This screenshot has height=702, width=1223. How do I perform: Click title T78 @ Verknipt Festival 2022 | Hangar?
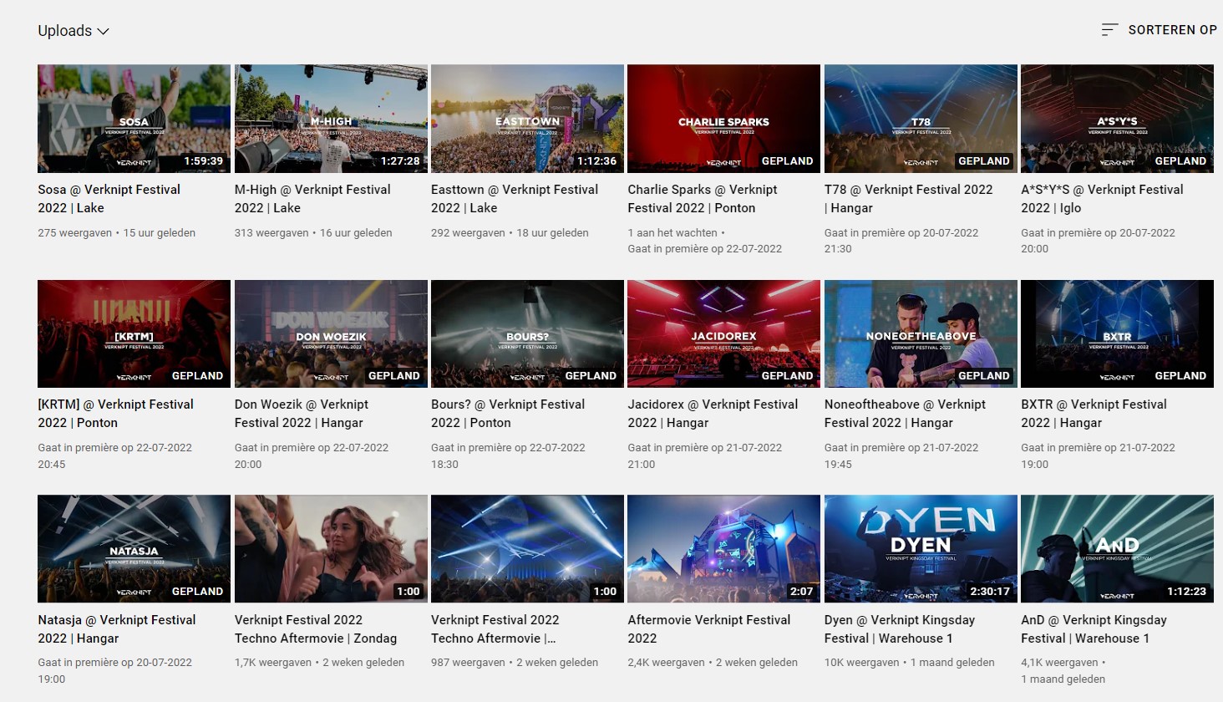[909, 199]
